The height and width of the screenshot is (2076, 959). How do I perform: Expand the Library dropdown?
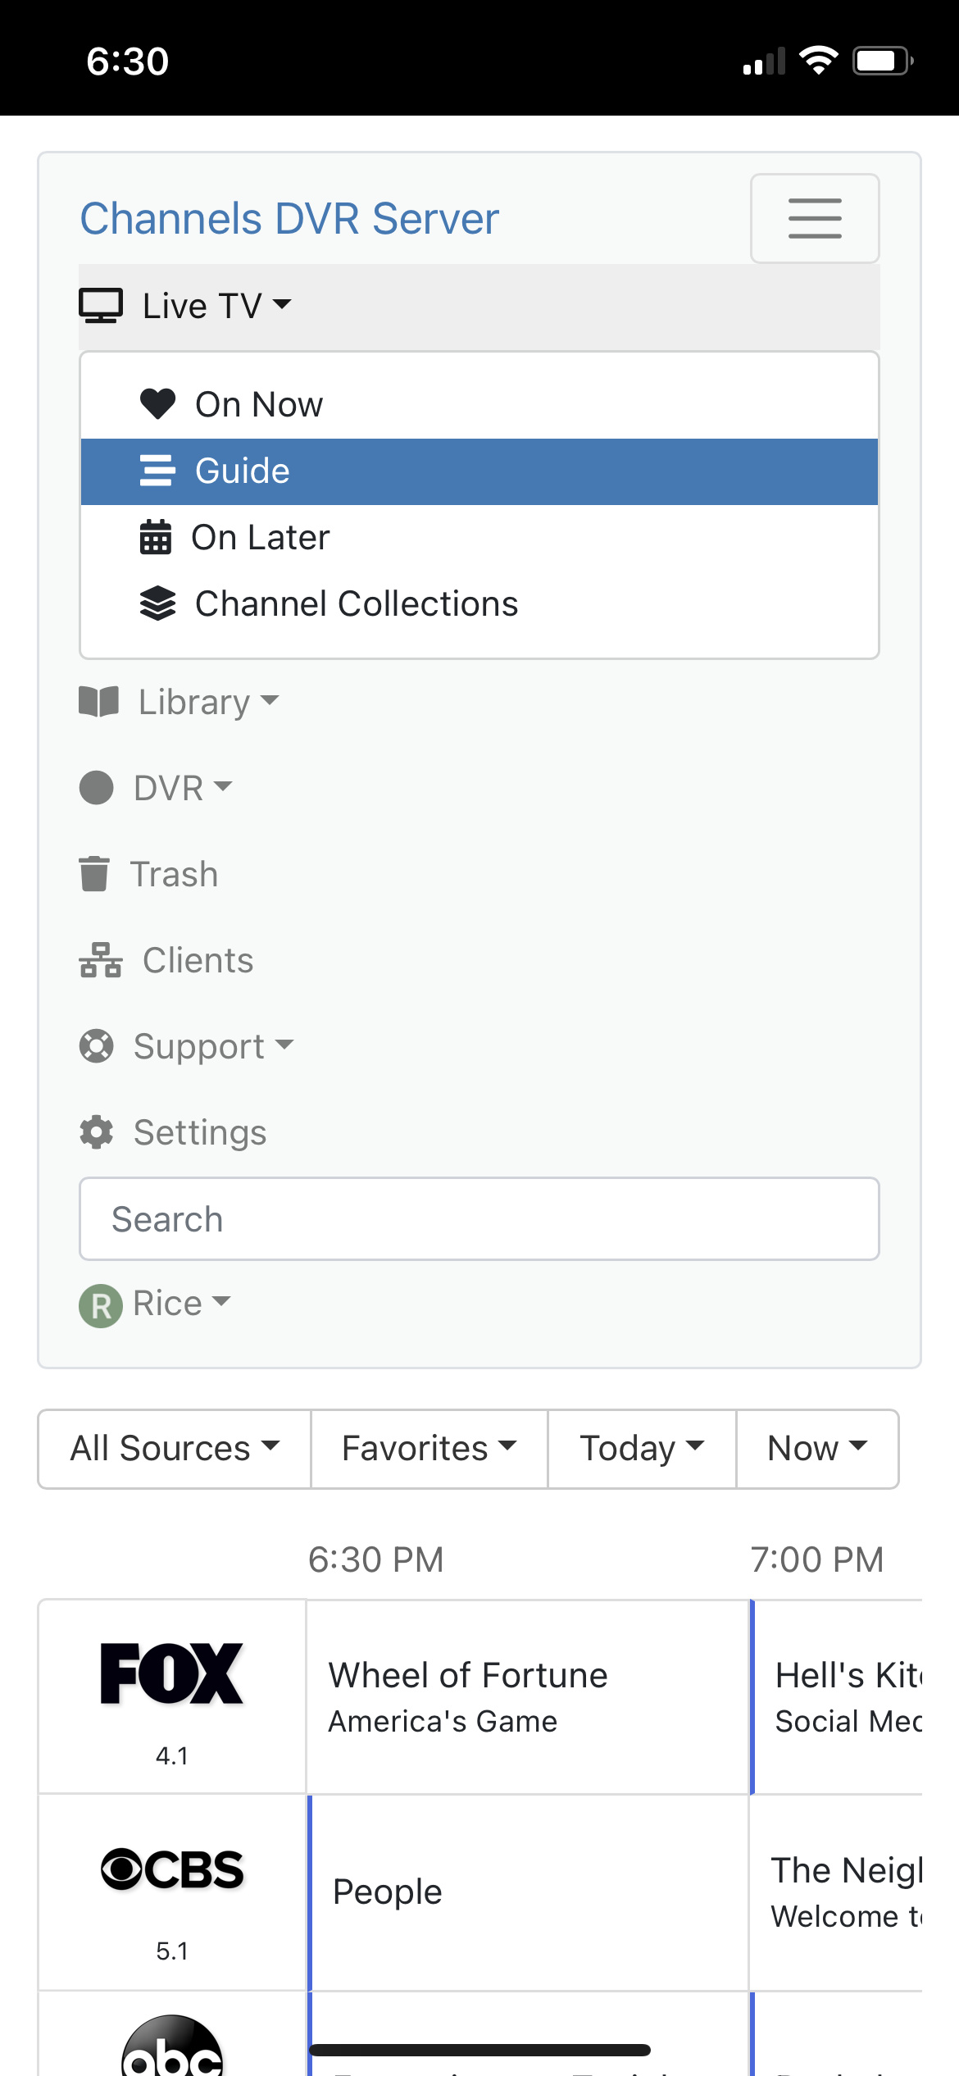(180, 702)
